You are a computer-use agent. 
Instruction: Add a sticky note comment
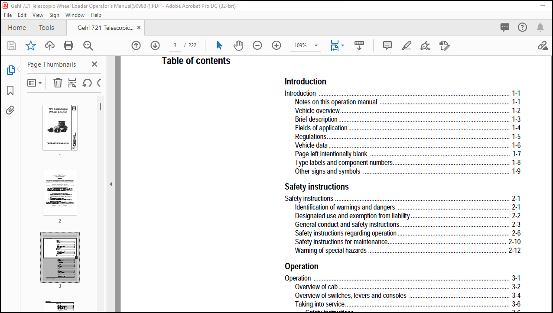pyautogui.click(x=387, y=45)
